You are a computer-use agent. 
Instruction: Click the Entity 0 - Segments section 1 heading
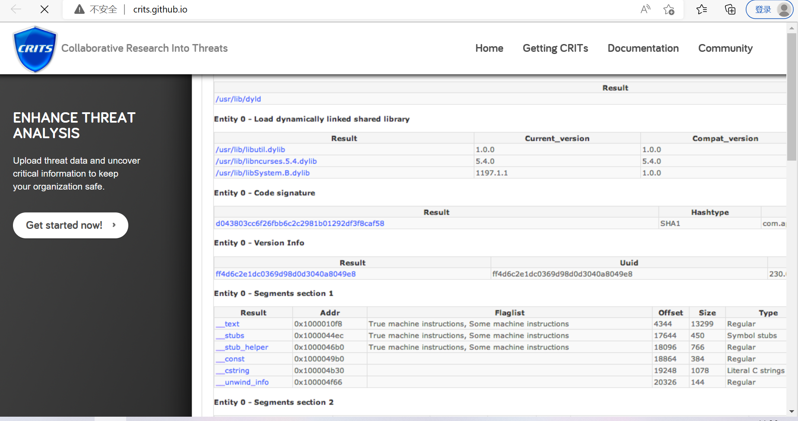click(x=273, y=293)
